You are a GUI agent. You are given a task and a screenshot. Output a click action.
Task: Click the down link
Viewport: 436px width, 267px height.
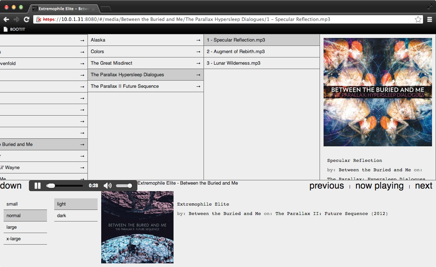[x=11, y=186]
